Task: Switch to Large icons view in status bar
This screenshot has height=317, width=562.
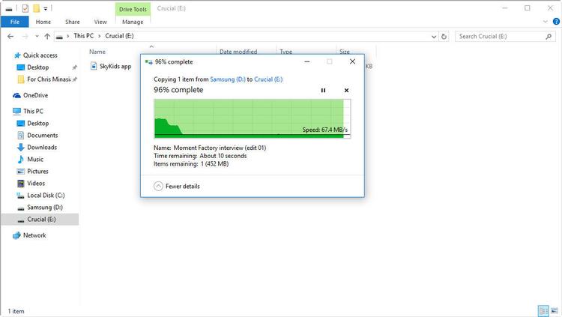Action: pyautogui.click(x=554, y=311)
